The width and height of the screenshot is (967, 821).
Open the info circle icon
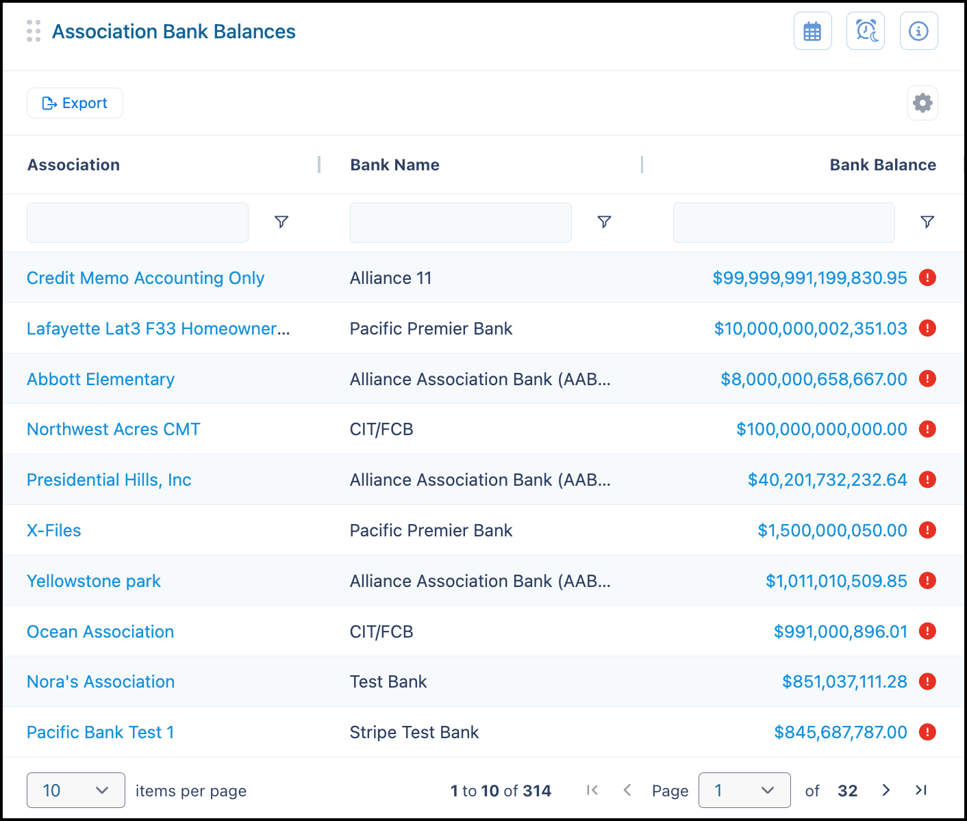click(x=918, y=31)
